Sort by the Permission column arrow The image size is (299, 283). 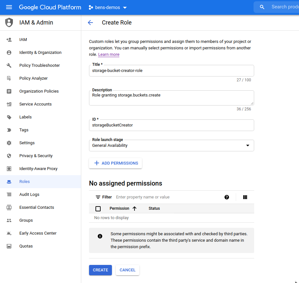[135, 208]
